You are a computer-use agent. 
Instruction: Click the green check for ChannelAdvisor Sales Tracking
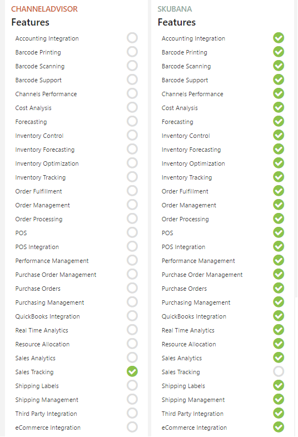click(x=132, y=371)
